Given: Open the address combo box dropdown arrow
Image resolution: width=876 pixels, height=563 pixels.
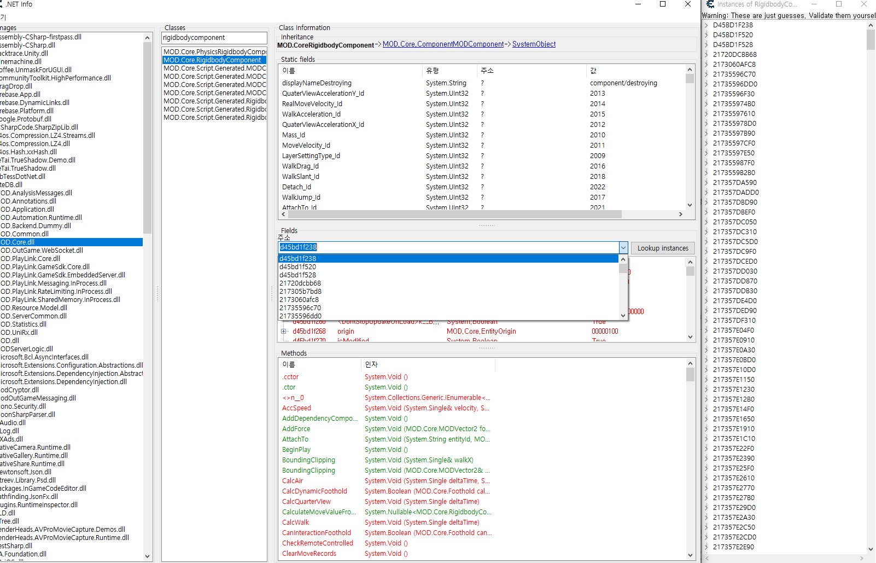Looking at the screenshot, I should click(x=623, y=248).
